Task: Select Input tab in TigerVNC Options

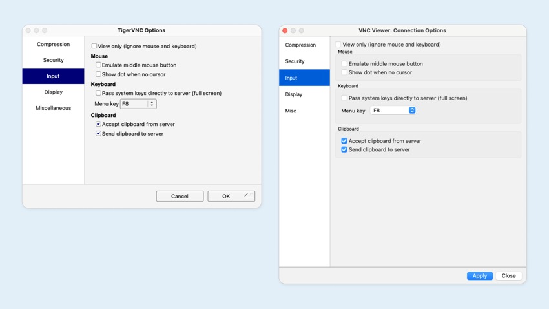Action: tap(53, 76)
